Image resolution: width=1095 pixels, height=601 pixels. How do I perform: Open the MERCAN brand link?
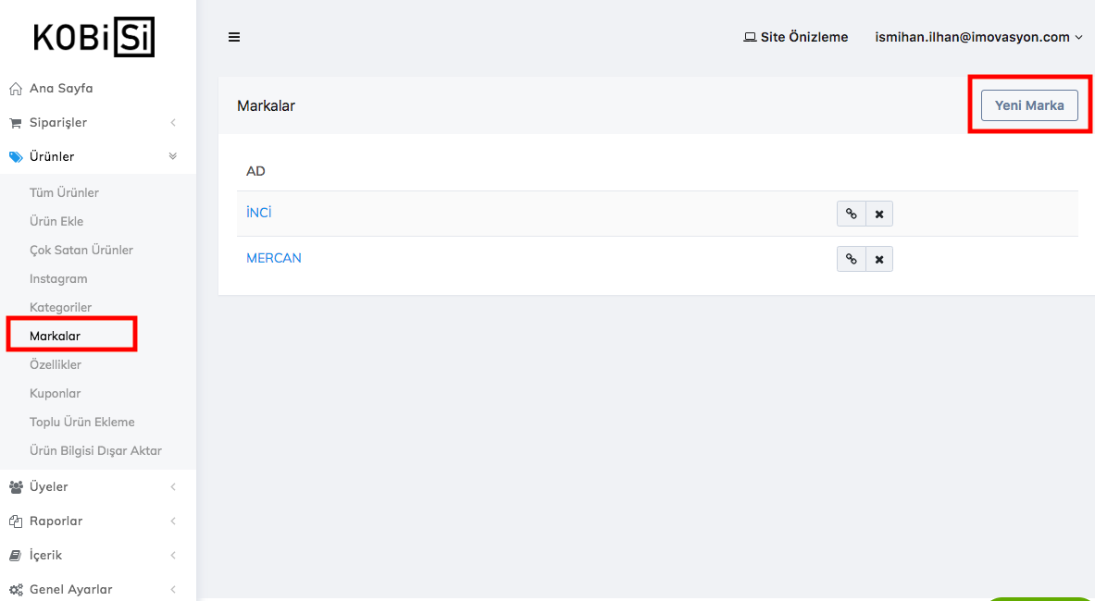point(274,258)
